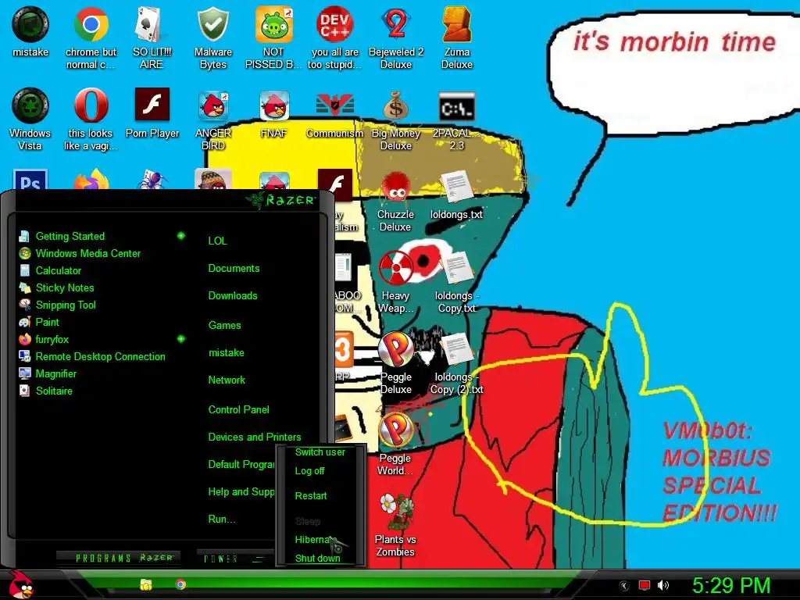Launch Malware Bytes from the desktop
The height and width of the screenshot is (600, 800).
[x=212, y=37]
